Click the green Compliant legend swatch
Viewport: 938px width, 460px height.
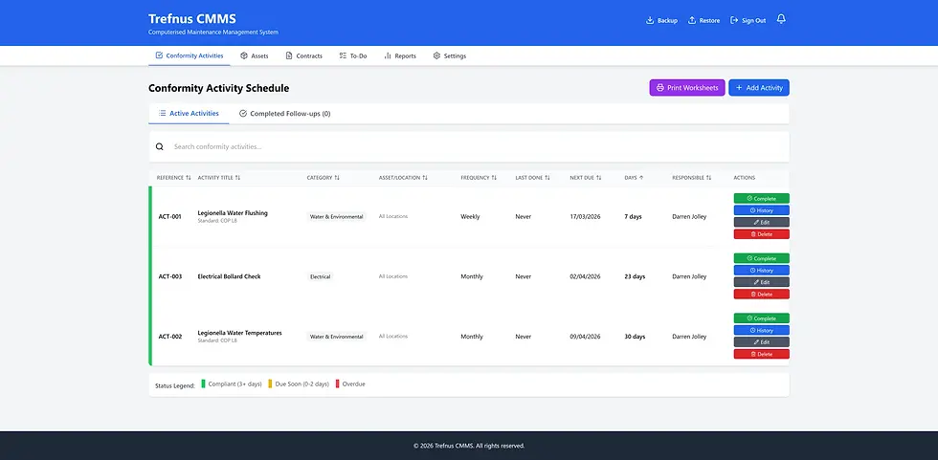[203, 384]
